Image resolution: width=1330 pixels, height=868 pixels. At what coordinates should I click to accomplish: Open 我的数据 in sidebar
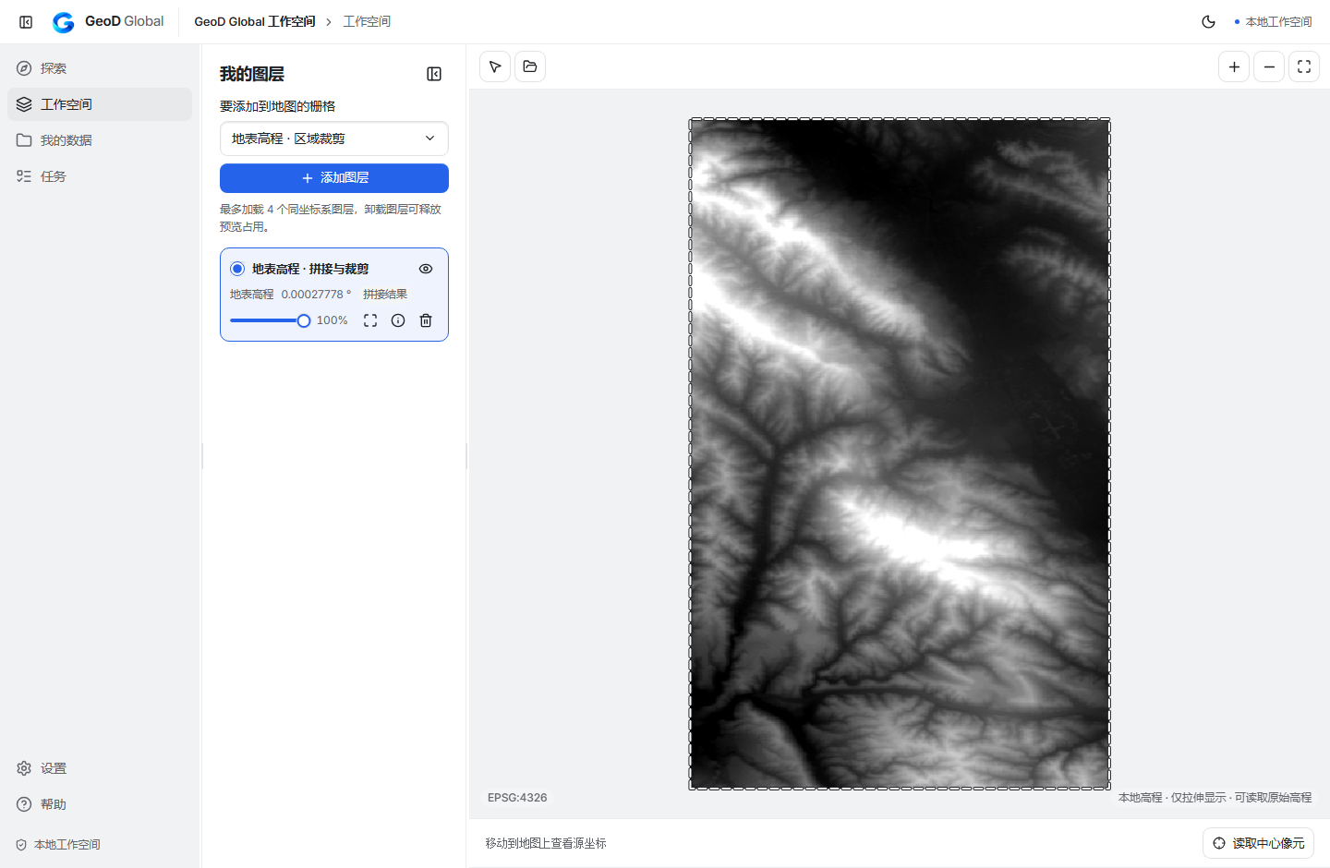pyautogui.click(x=100, y=140)
